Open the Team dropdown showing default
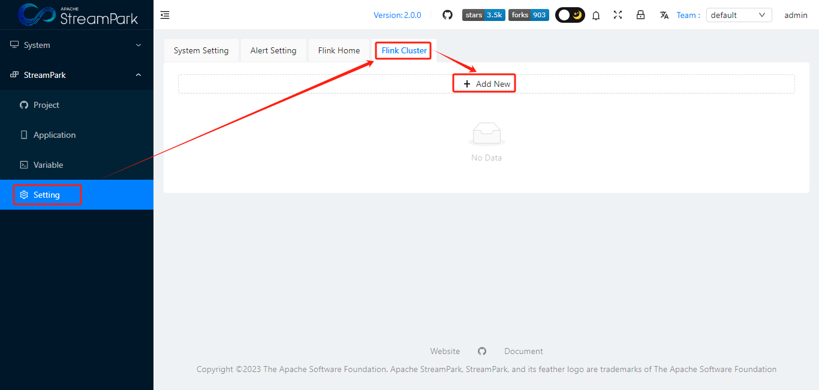 coord(739,14)
